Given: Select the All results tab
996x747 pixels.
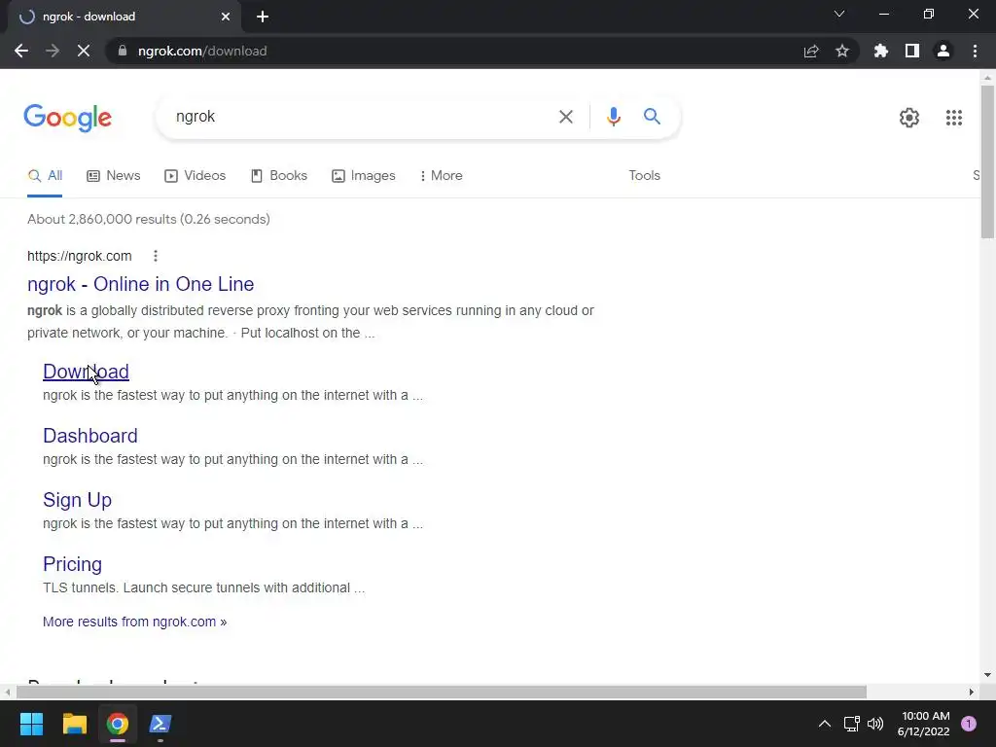Looking at the screenshot, I should tap(45, 176).
